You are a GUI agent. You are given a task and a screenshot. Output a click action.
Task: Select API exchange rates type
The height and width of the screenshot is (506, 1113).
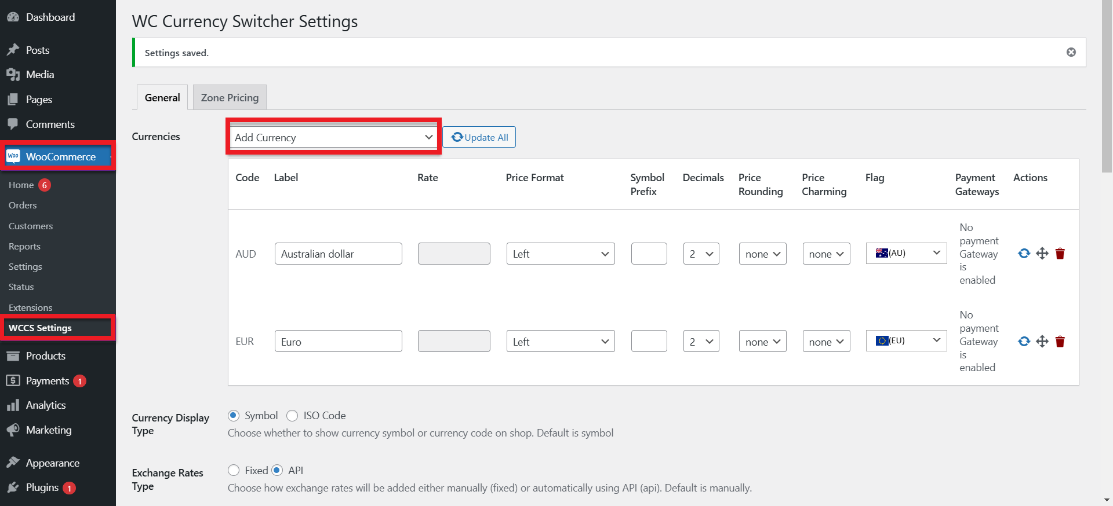tap(277, 470)
